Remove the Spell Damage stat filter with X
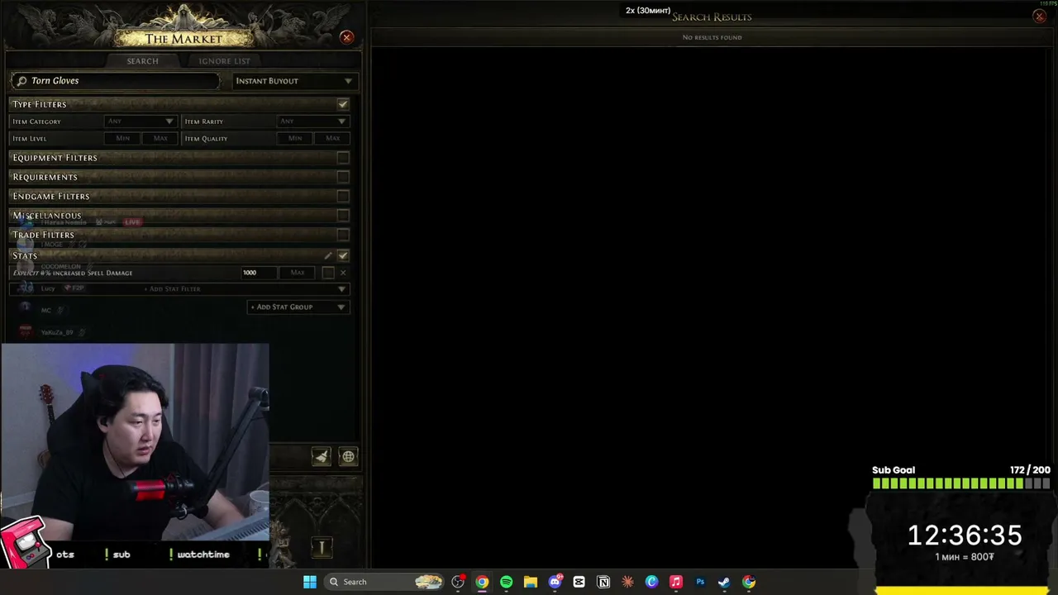 [x=343, y=273]
